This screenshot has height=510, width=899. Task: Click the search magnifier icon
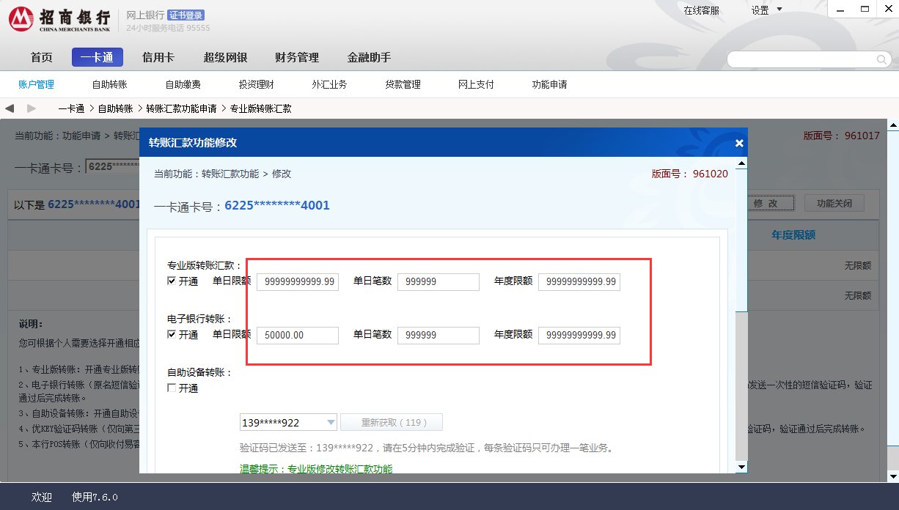(880, 59)
